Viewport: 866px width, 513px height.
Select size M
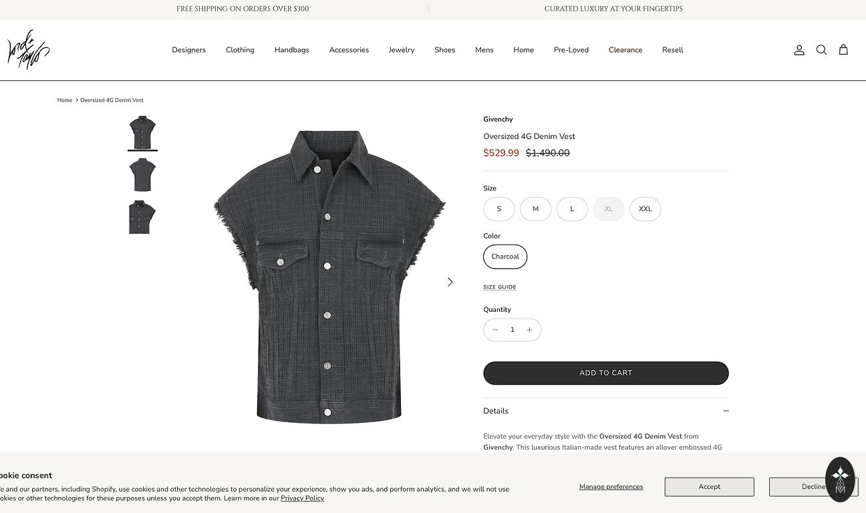(535, 209)
